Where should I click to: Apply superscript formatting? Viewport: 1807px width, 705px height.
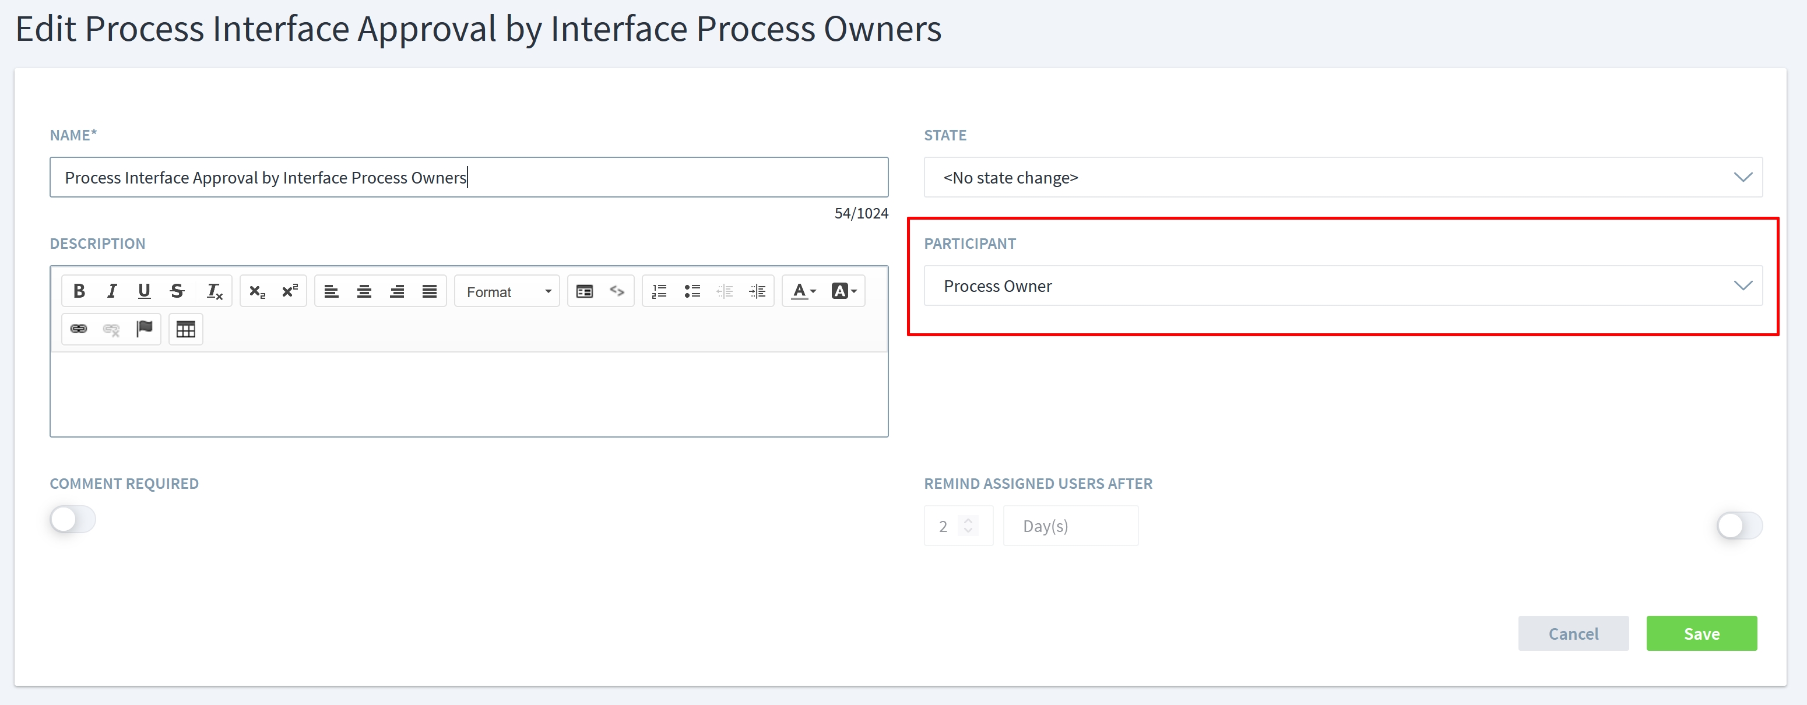[290, 290]
